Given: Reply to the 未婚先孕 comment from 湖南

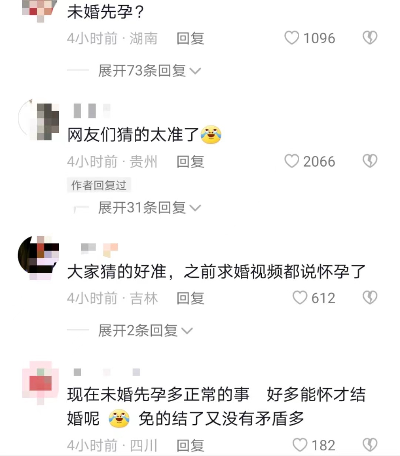Looking at the screenshot, I should click(x=190, y=38).
